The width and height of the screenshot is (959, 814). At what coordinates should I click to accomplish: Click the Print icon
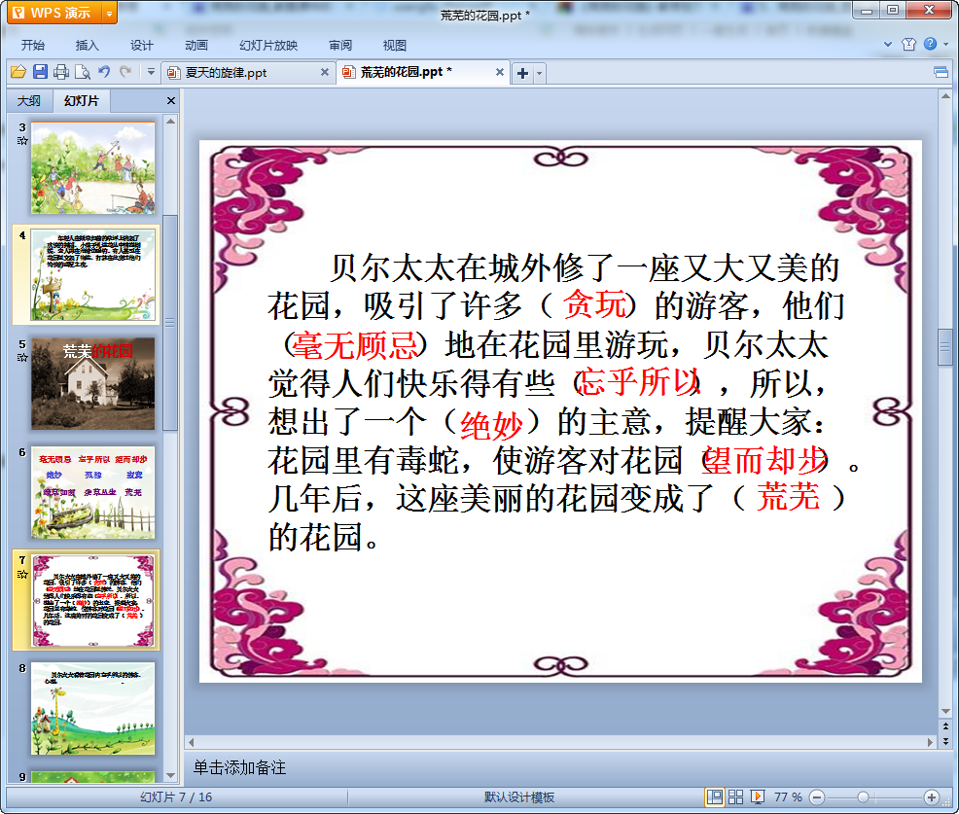point(61,72)
